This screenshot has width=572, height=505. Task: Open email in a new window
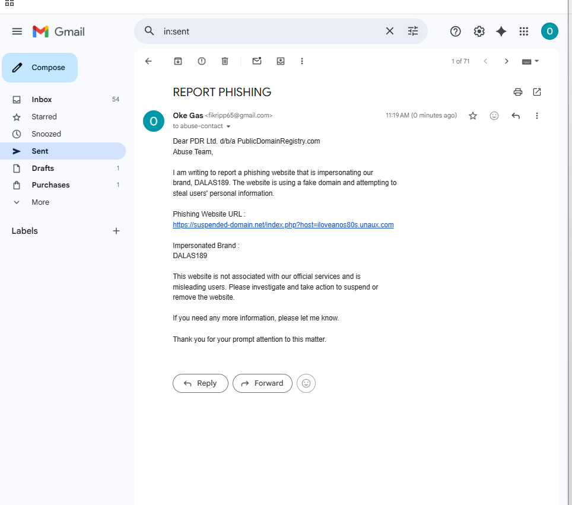pos(537,92)
